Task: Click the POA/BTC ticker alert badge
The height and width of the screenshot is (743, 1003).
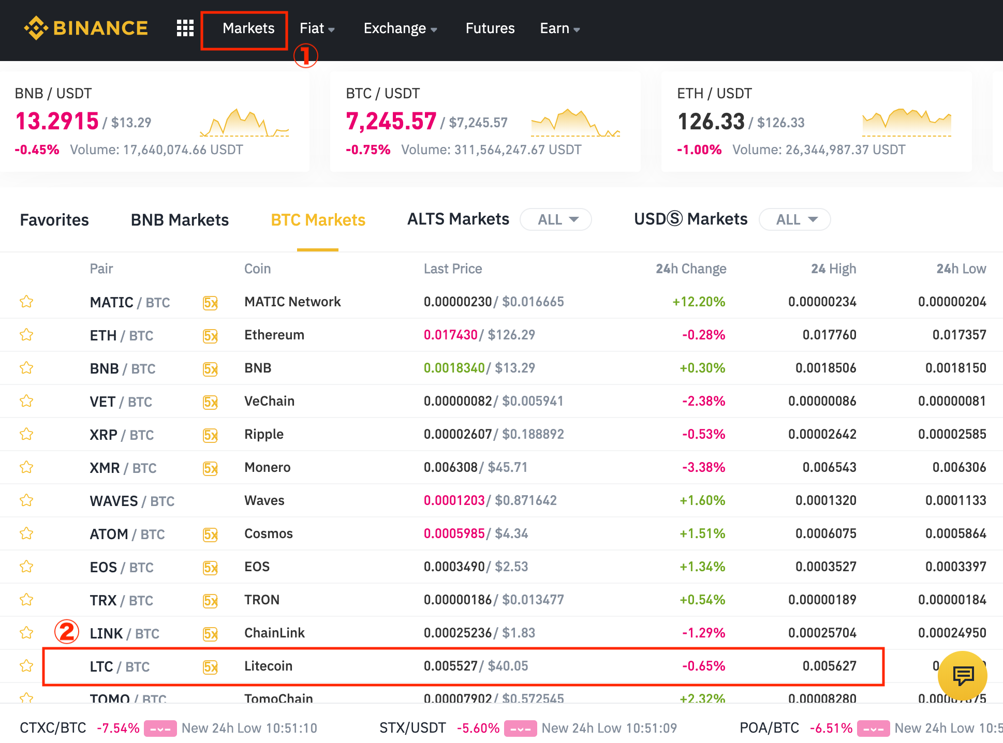Action: pyautogui.click(x=873, y=729)
